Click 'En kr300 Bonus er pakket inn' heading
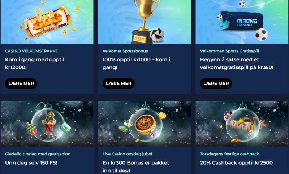This screenshot has height=174, width=289. (x=136, y=167)
